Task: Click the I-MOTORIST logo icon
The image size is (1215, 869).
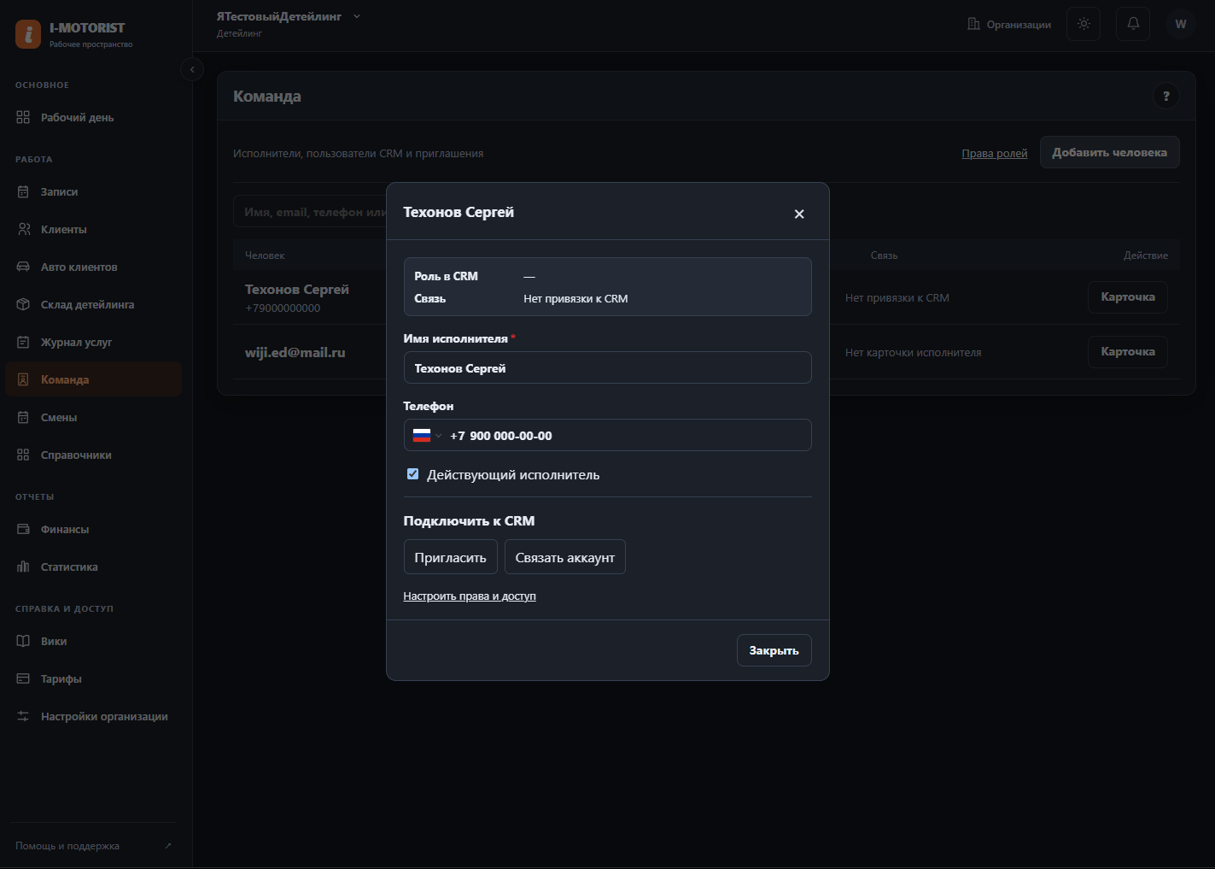Action: [x=28, y=34]
